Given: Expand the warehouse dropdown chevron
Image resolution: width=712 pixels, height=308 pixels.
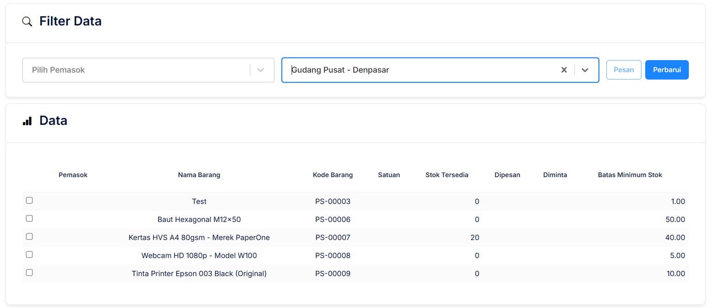Looking at the screenshot, I should pyautogui.click(x=585, y=70).
